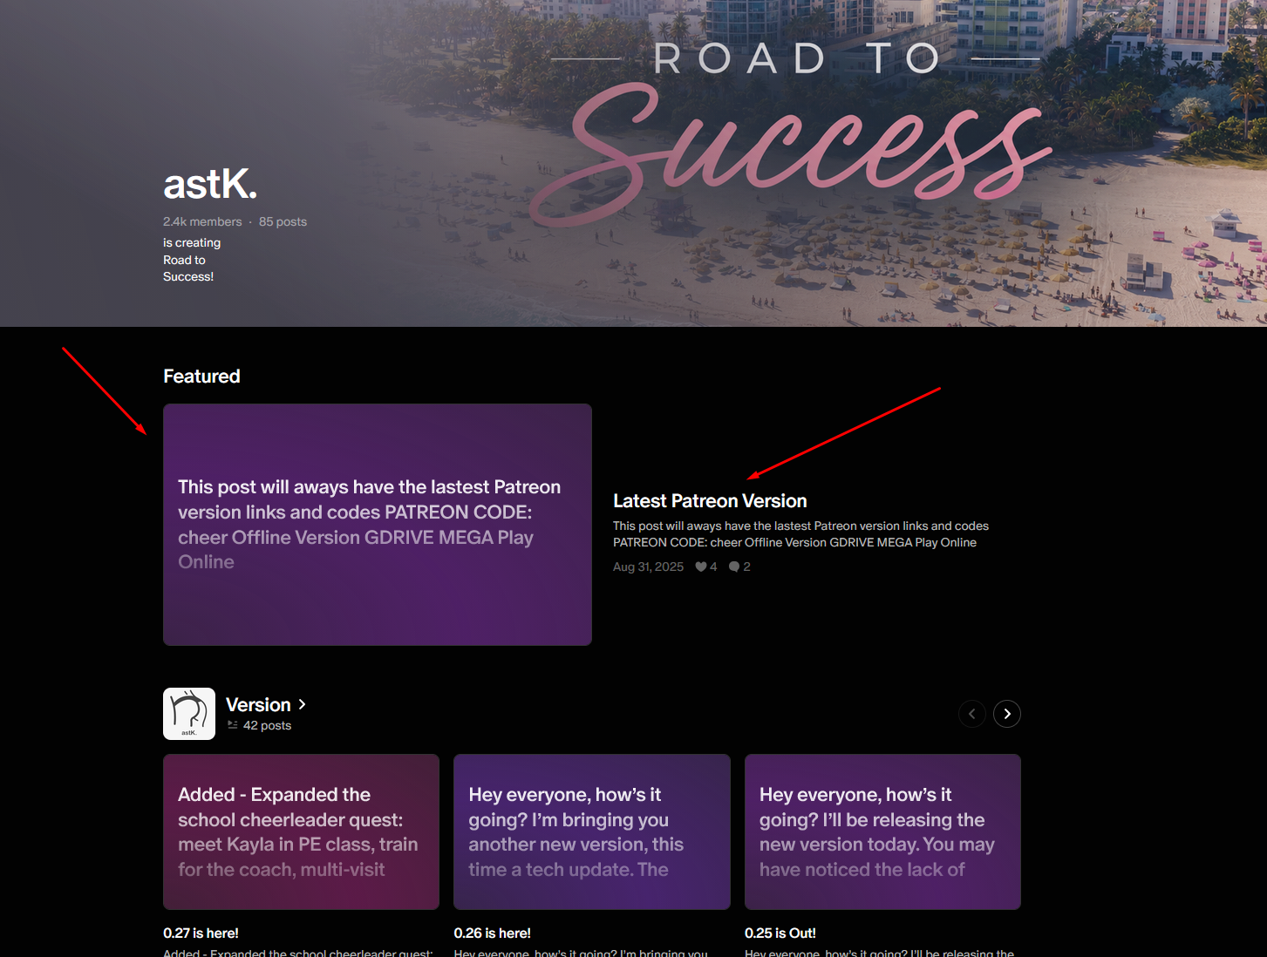Click the comment bubble icon on featured post

click(734, 567)
